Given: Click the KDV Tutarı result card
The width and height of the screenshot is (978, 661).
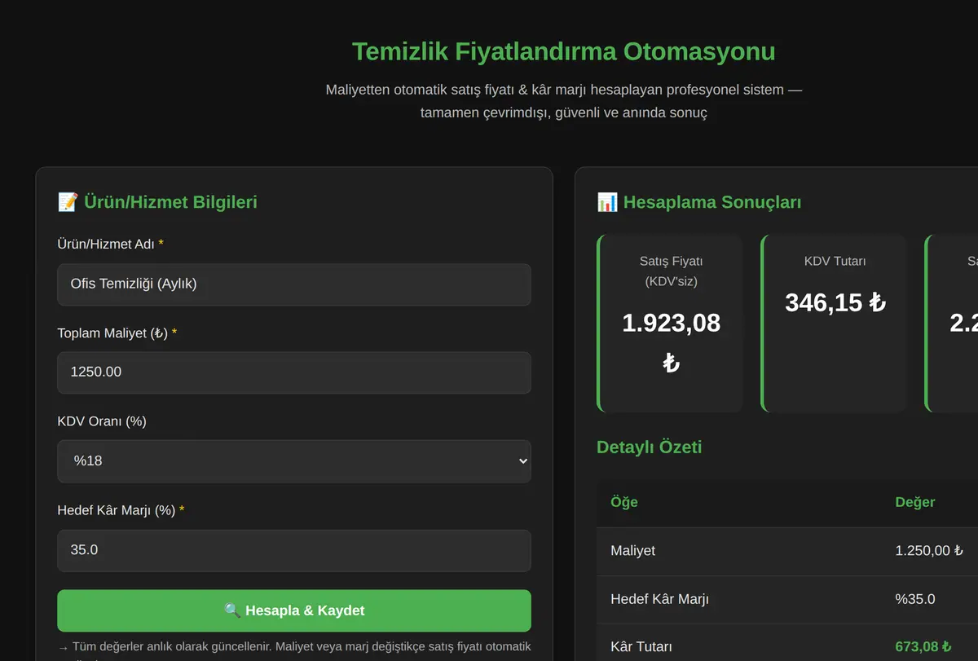Looking at the screenshot, I should pyautogui.click(x=834, y=324).
